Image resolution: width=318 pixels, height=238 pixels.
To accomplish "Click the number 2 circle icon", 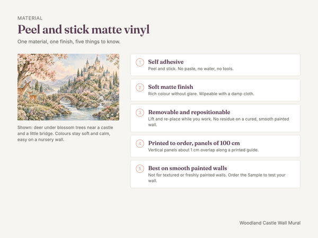I will tap(140, 87).
